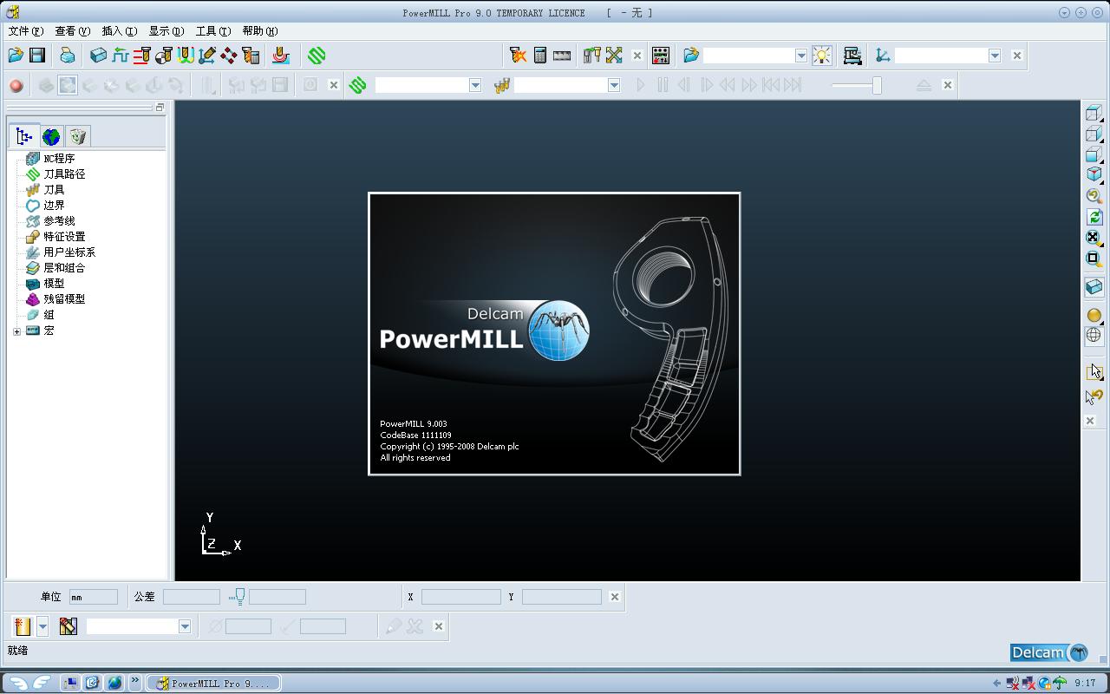Screen dimensions: 1110x694
Task: Click the block display icon in view toolbar
Action: pyautogui.click(x=1094, y=287)
